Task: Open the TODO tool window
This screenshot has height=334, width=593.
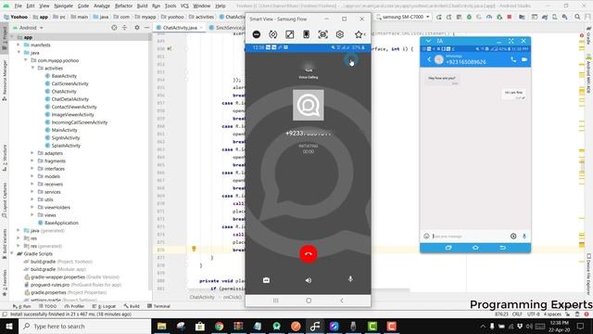Action: tap(47, 306)
